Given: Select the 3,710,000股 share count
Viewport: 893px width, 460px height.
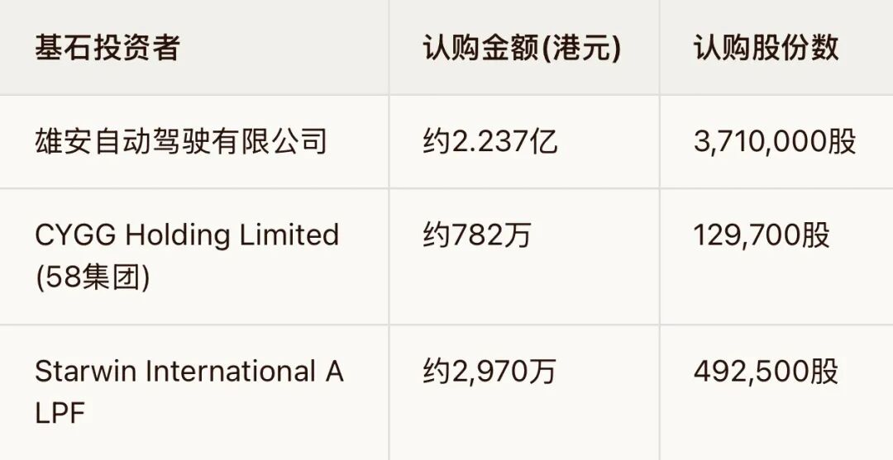Looking at the screenshot, I should tap(775, 141).
